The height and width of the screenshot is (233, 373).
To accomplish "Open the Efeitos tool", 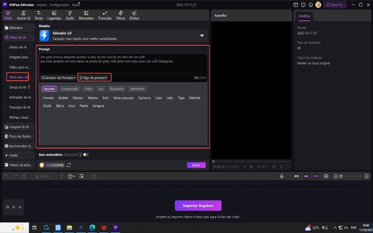I will pos(134,15).
